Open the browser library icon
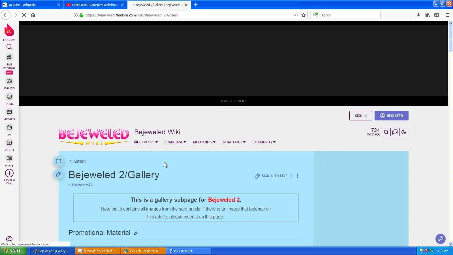 pyautogui.click(x=428, y=15)
